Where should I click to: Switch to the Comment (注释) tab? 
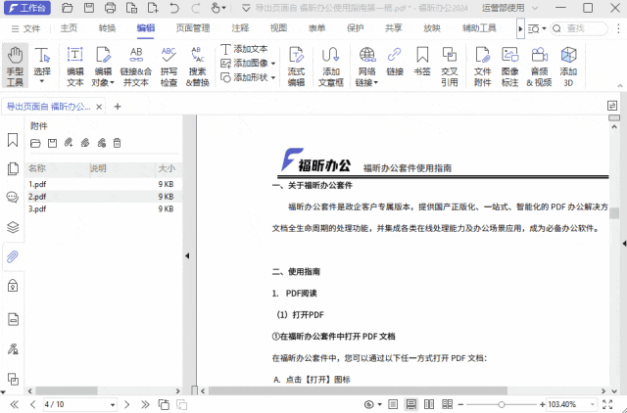pyautogui.click(x=240, y=28)
